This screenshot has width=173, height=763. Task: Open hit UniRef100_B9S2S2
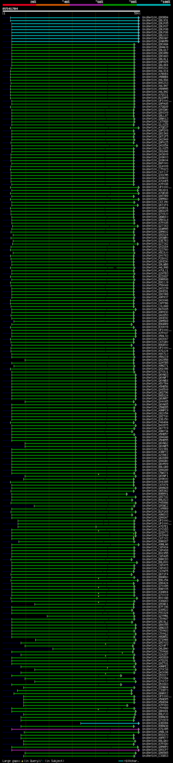155,68
